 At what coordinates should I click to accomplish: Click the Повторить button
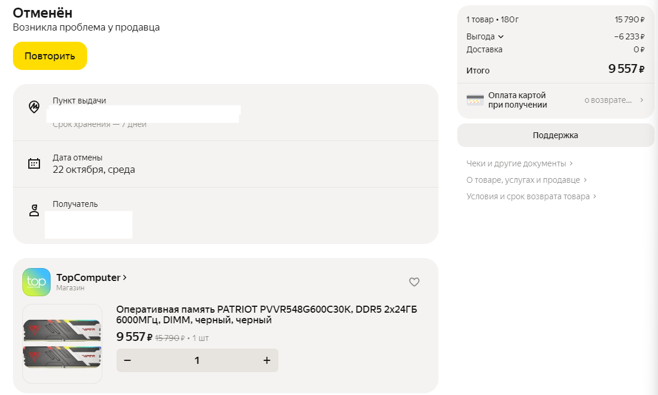[49, 56]
